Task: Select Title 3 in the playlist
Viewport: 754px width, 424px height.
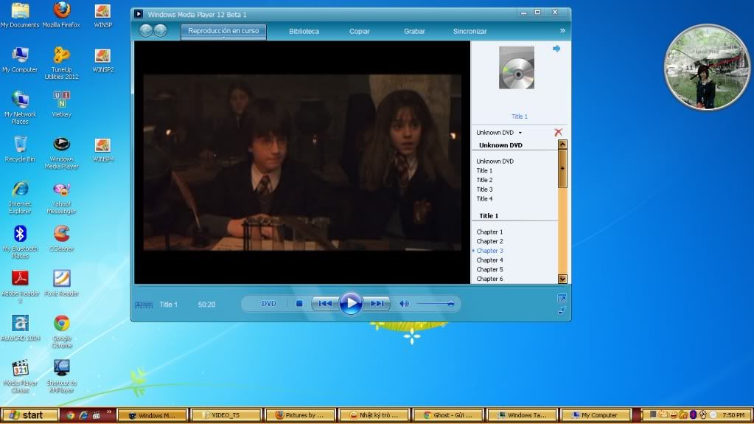Action: 484,189
